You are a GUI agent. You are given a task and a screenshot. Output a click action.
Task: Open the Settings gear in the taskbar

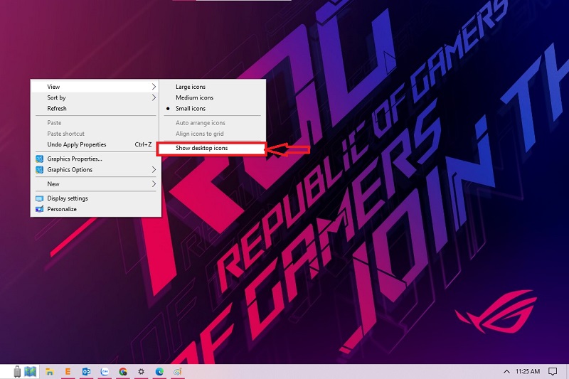pyautogui.click(x=142, y=371)
